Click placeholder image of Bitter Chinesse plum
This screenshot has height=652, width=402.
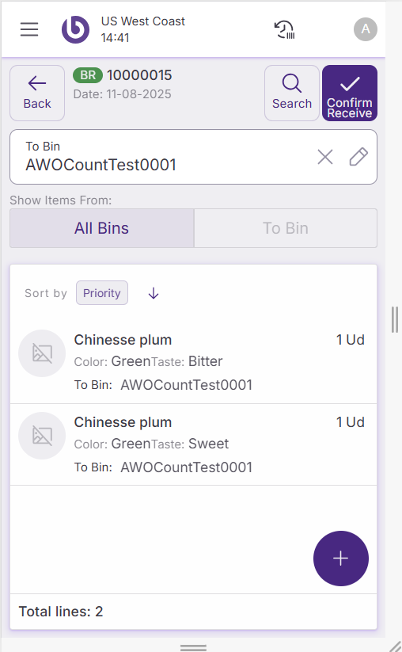[x=42, y=353]
